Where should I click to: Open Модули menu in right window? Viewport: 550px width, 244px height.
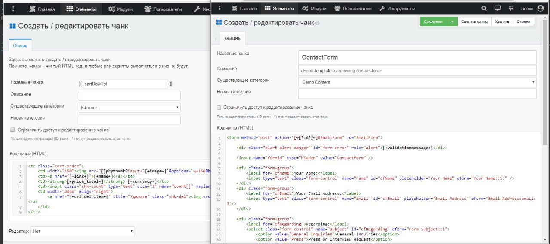(317, 9)
